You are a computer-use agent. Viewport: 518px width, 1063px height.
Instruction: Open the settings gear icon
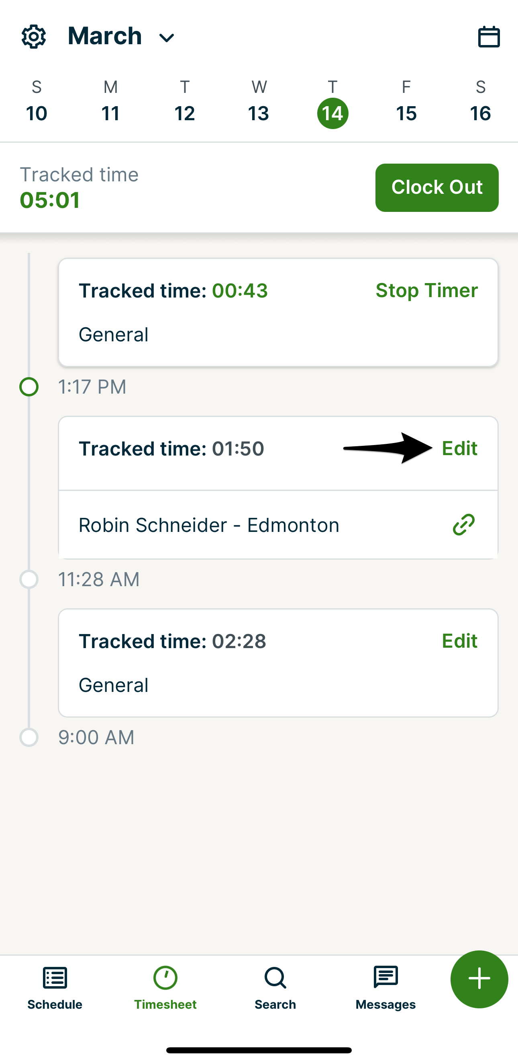(x=33, y=36)
